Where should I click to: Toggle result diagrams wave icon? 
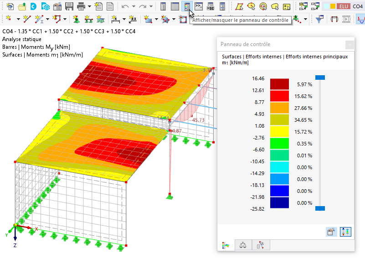(360, 19)
